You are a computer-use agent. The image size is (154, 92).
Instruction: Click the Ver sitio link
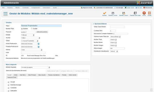tap(139, 8)
